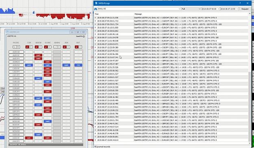Click the Time column header
The height and width of the screenshot is (148, 254).
coord(97,14)
